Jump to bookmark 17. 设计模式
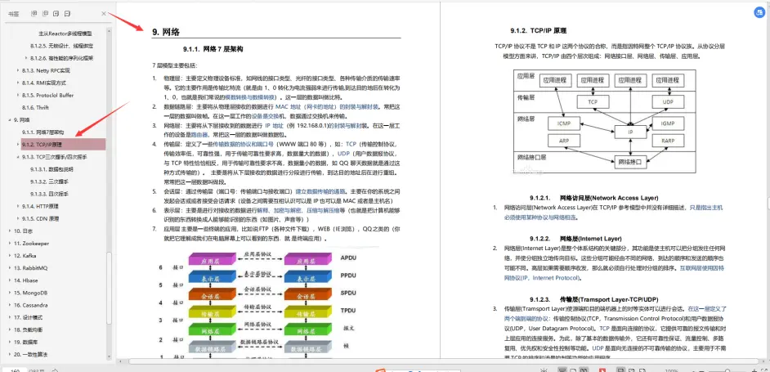The image size is (770, 372). coord(28,317)
